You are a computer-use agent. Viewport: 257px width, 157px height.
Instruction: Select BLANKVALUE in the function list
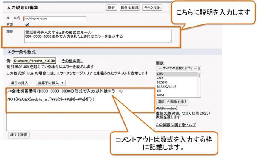point(177,87)
